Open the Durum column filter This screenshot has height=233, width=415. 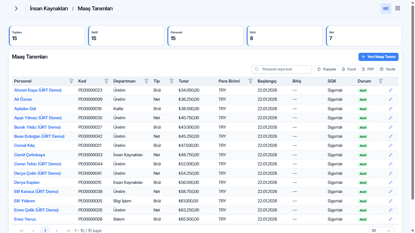coord(381,81)
